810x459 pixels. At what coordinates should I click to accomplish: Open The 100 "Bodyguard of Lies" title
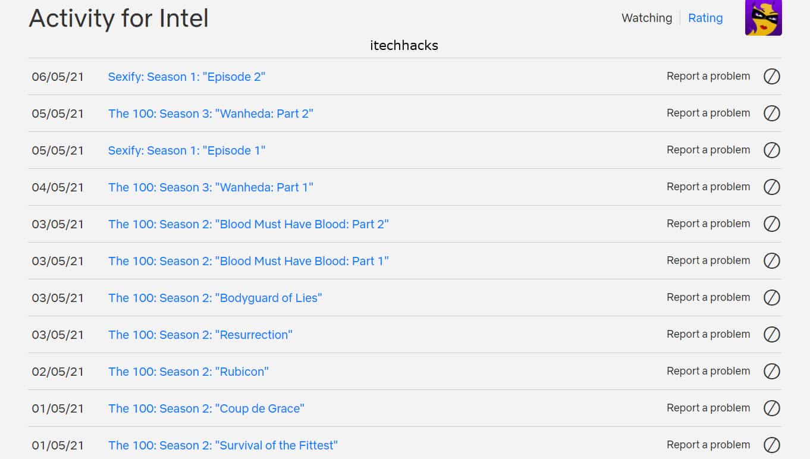215,298
